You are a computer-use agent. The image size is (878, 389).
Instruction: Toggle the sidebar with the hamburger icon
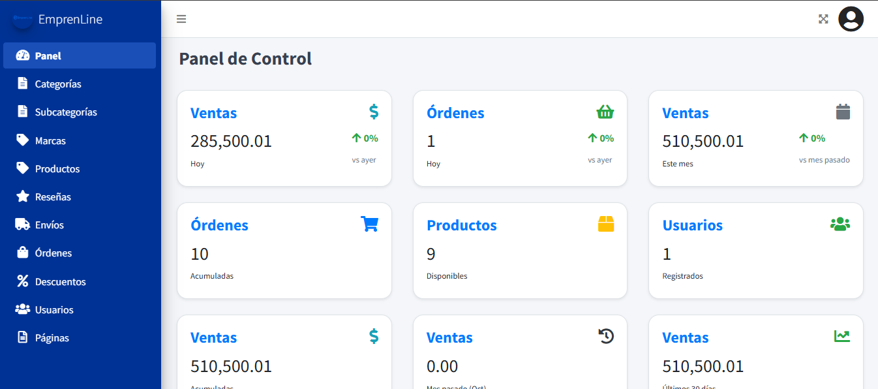point(181,19)
